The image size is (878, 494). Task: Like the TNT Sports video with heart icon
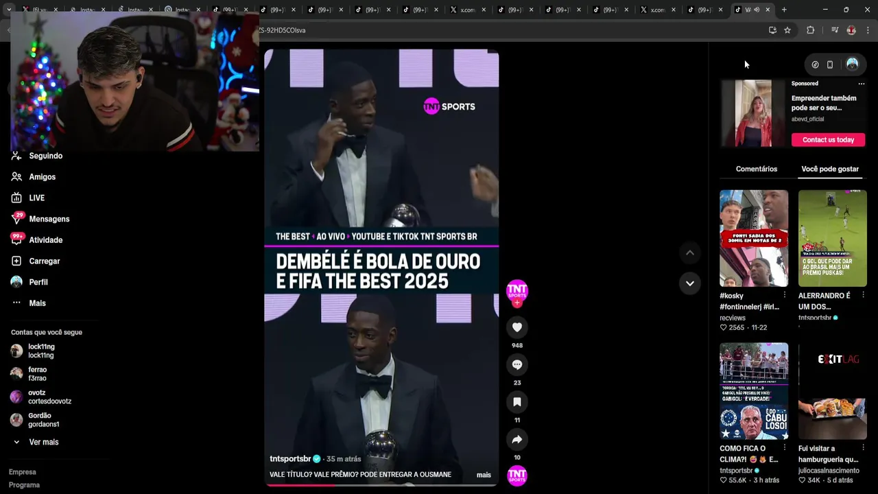[x=517, y=327]
